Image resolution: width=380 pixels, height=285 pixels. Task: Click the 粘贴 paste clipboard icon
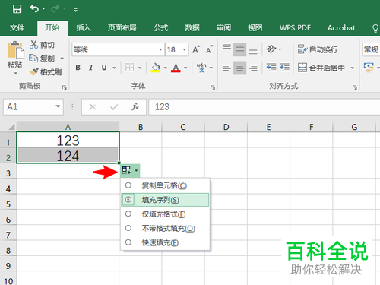click(x=15, y=50)
